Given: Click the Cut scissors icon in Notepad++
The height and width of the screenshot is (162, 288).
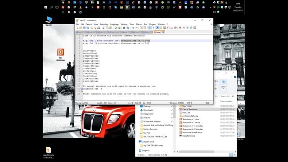Looking at the screenshot, I should coord(103,28).
